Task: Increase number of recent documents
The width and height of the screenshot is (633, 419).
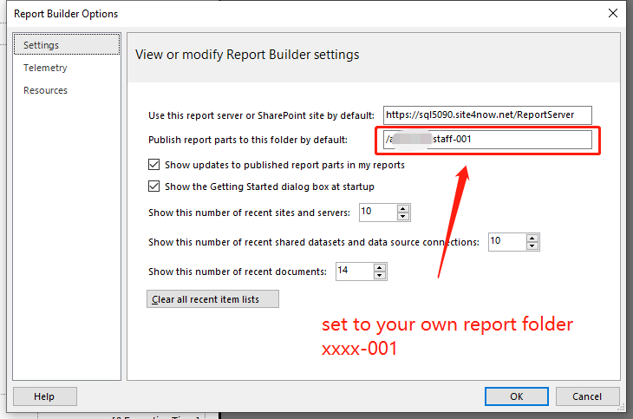Action: point(379,267)
